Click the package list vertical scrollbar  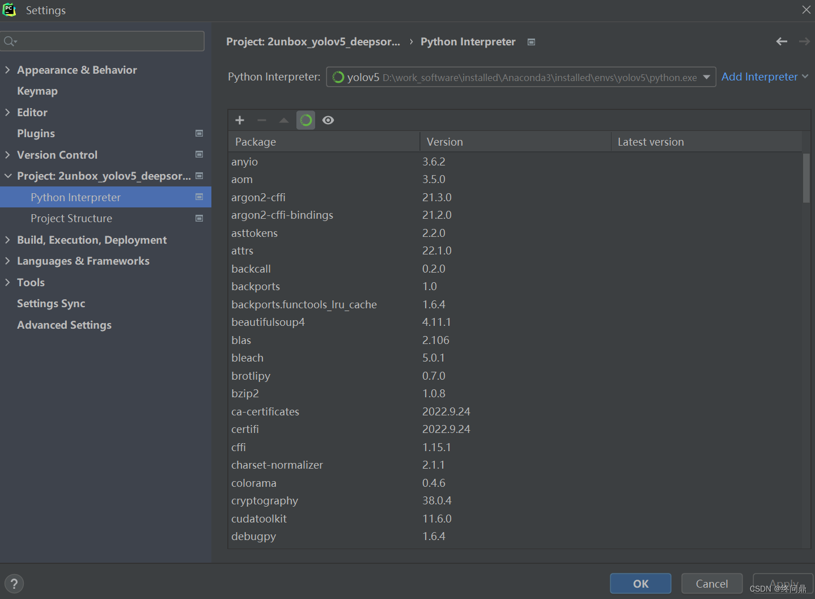(x=806, y=178)
